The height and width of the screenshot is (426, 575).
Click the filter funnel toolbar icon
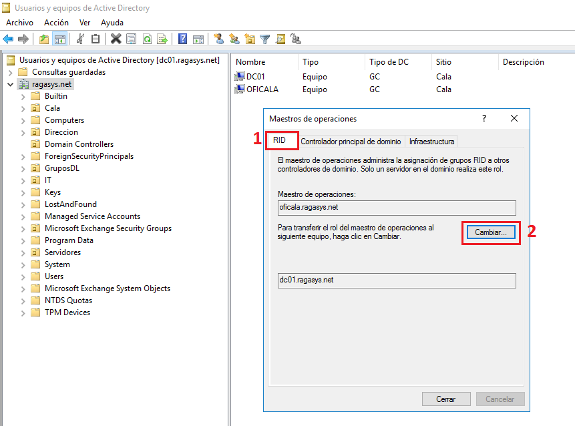[264, 39]
